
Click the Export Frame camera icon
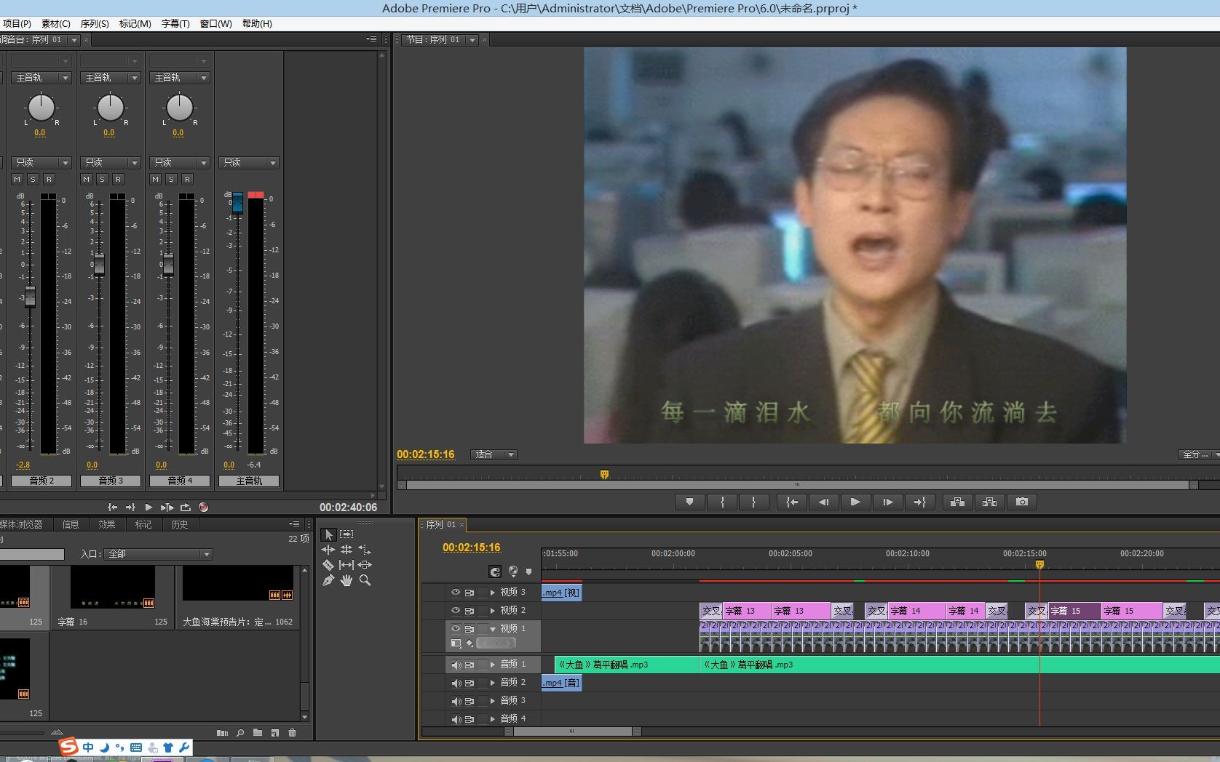click(x=1022, y=502)
